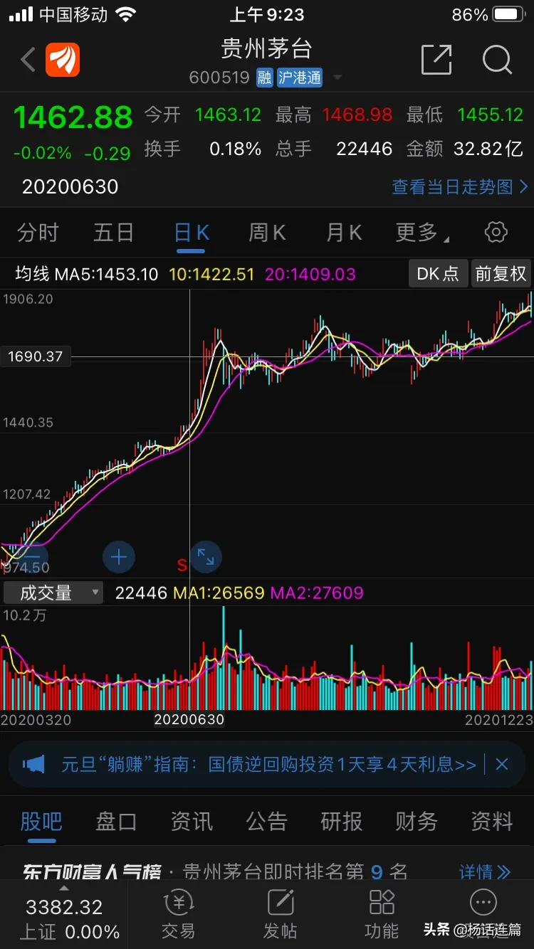Tap the red S signal marker
Viewport: 534px width, 949px height.
point(182,565)
